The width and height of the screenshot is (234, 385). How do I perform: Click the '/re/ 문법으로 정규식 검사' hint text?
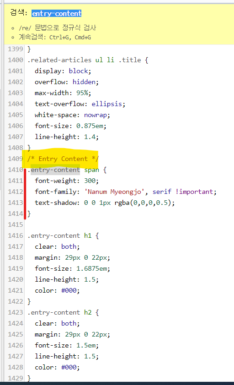pos(58,28)
